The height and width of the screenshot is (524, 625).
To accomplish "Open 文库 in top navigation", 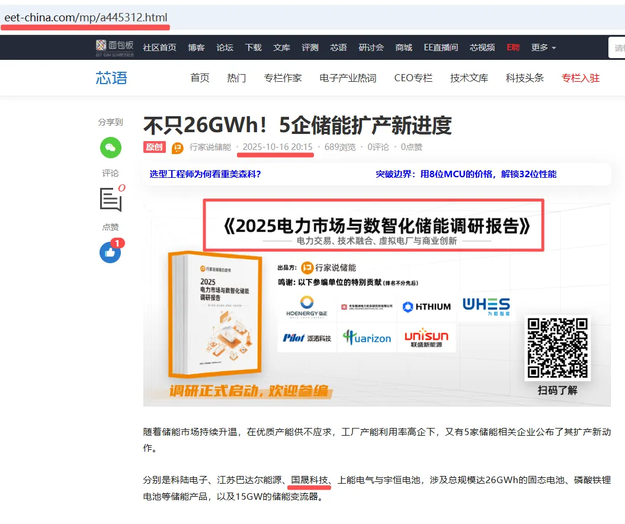I will 281,47.
